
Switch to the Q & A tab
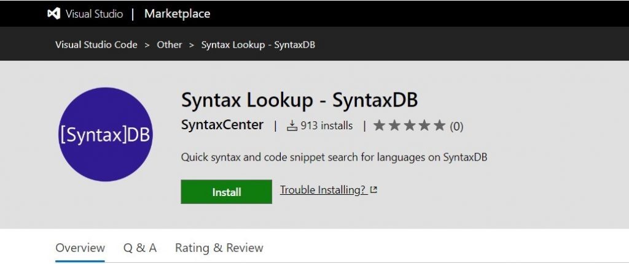click(x=140, y=248)
